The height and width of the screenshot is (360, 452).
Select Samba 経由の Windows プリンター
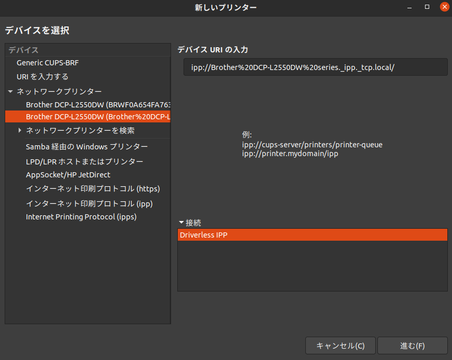[87, 147]
